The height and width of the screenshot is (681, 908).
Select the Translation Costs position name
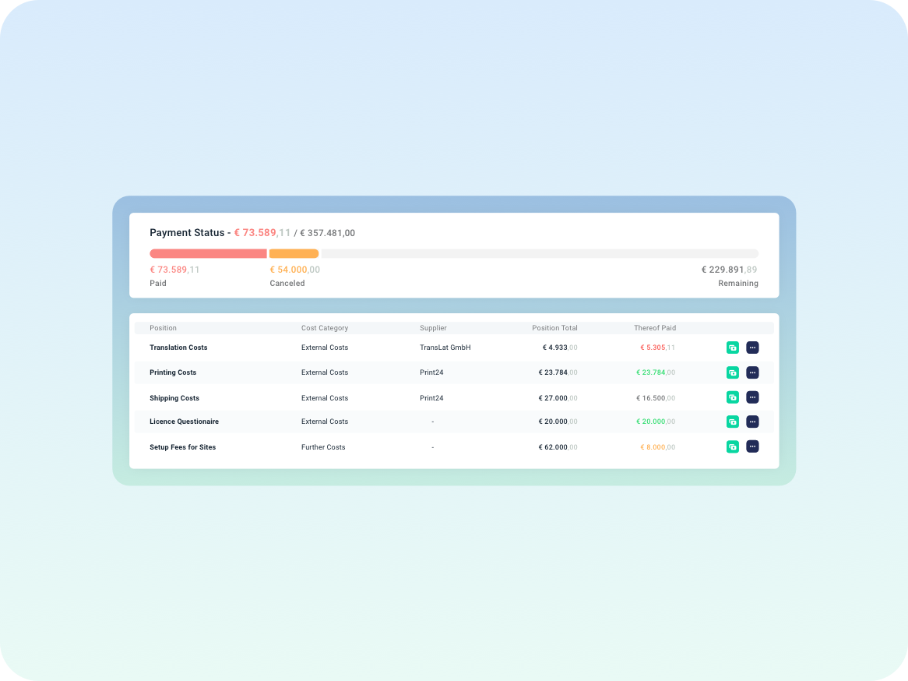click(178, 348)
